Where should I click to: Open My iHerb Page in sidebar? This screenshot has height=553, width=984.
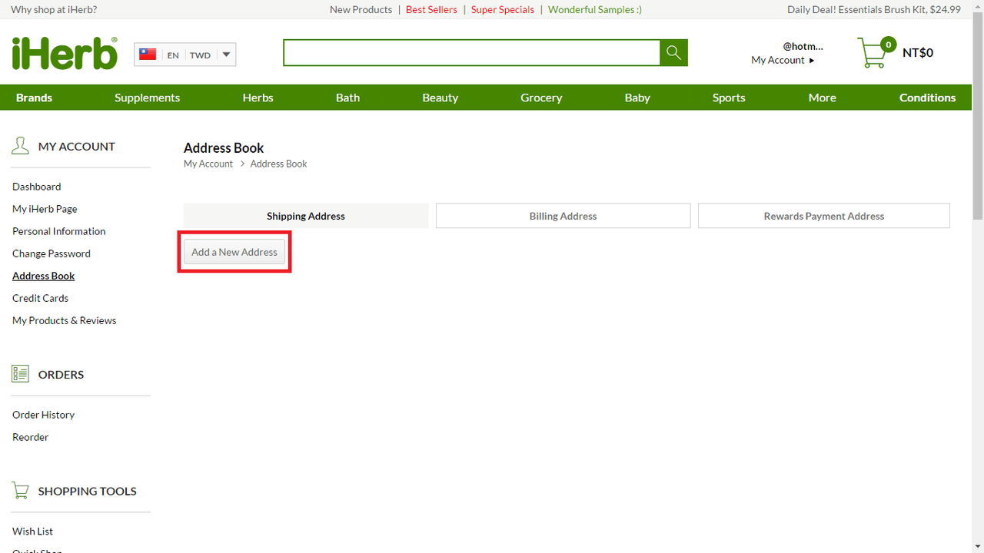click(45, 209)
